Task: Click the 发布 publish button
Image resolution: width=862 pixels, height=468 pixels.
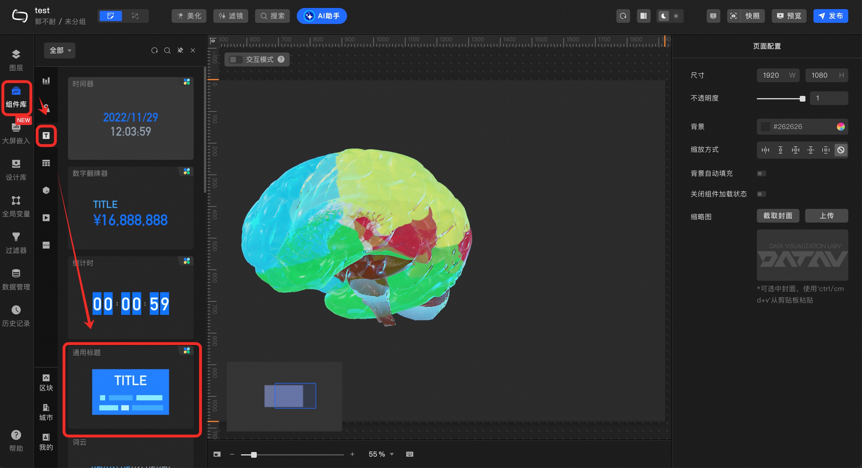Action: tap(830, 16)
